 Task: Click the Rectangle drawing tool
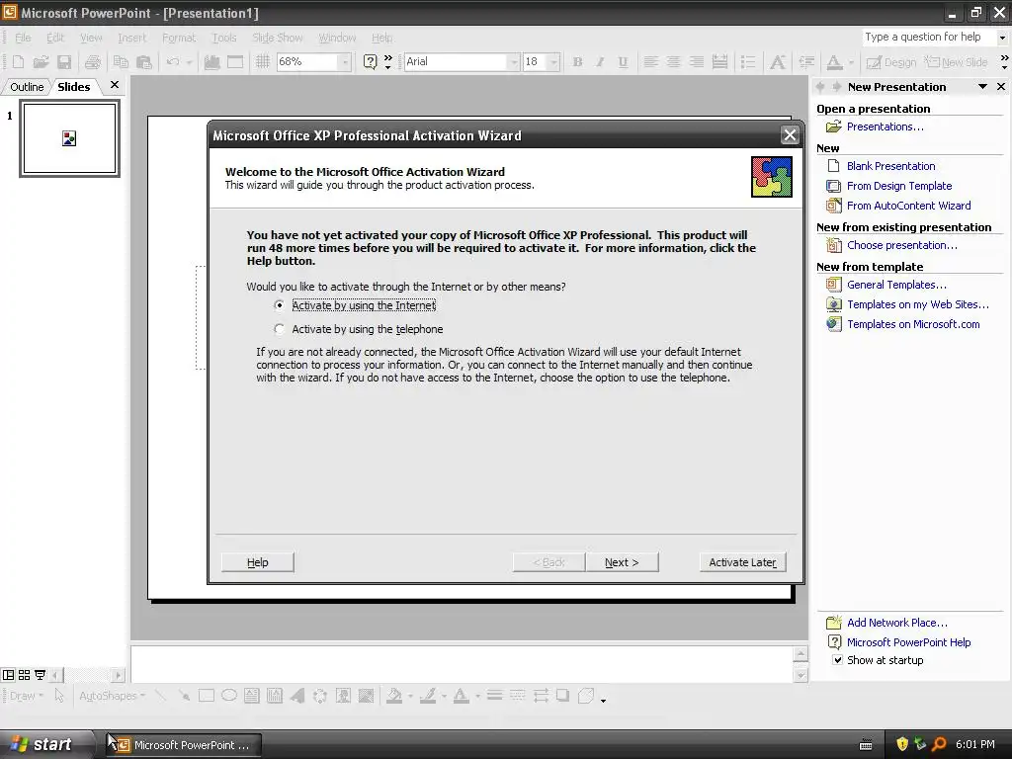207,696
